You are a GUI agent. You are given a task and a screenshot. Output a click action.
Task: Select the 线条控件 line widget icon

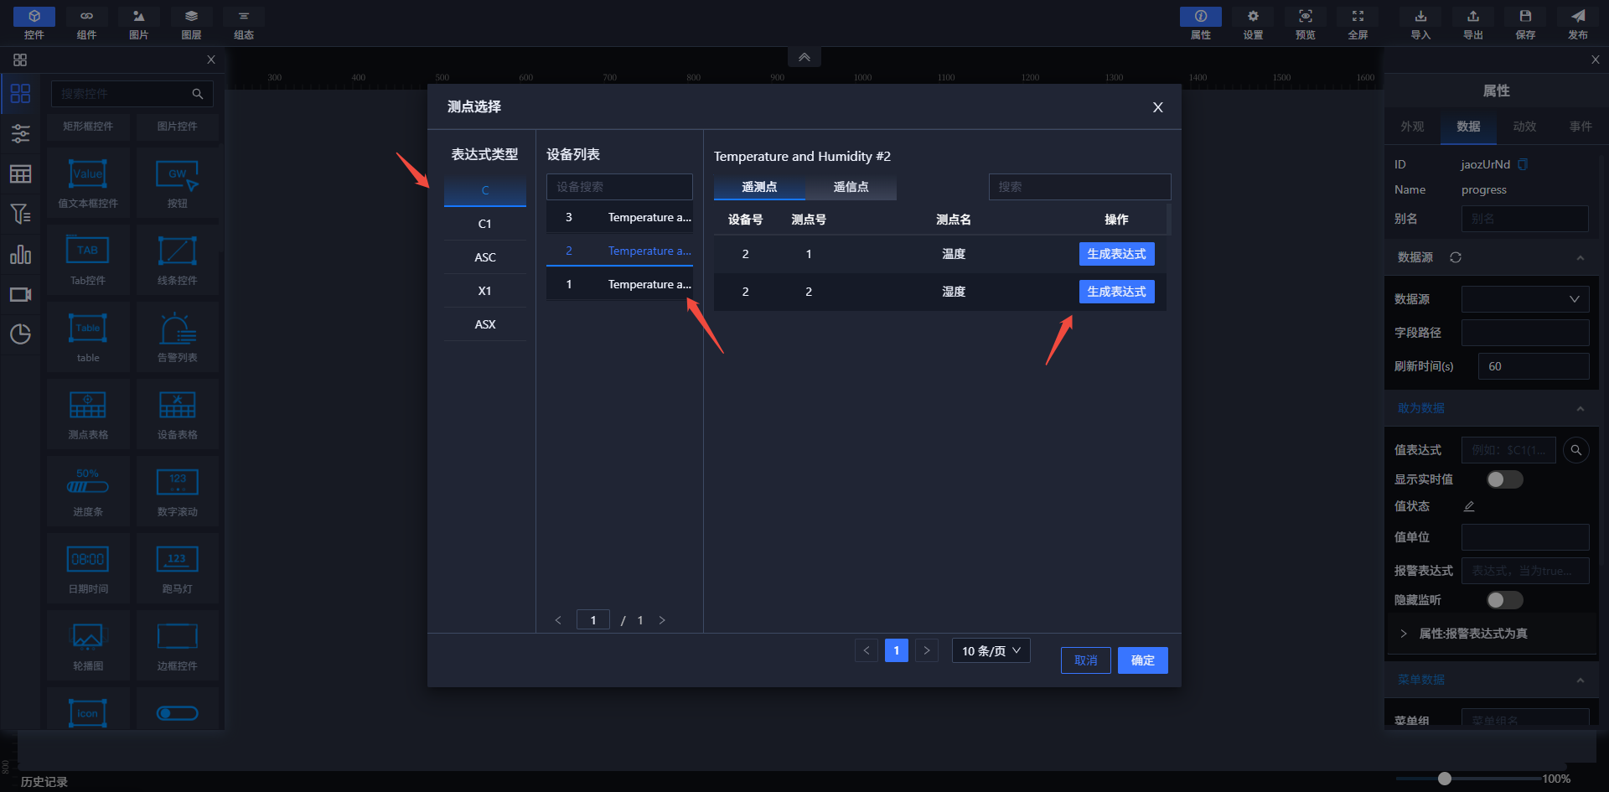[178, 251]
